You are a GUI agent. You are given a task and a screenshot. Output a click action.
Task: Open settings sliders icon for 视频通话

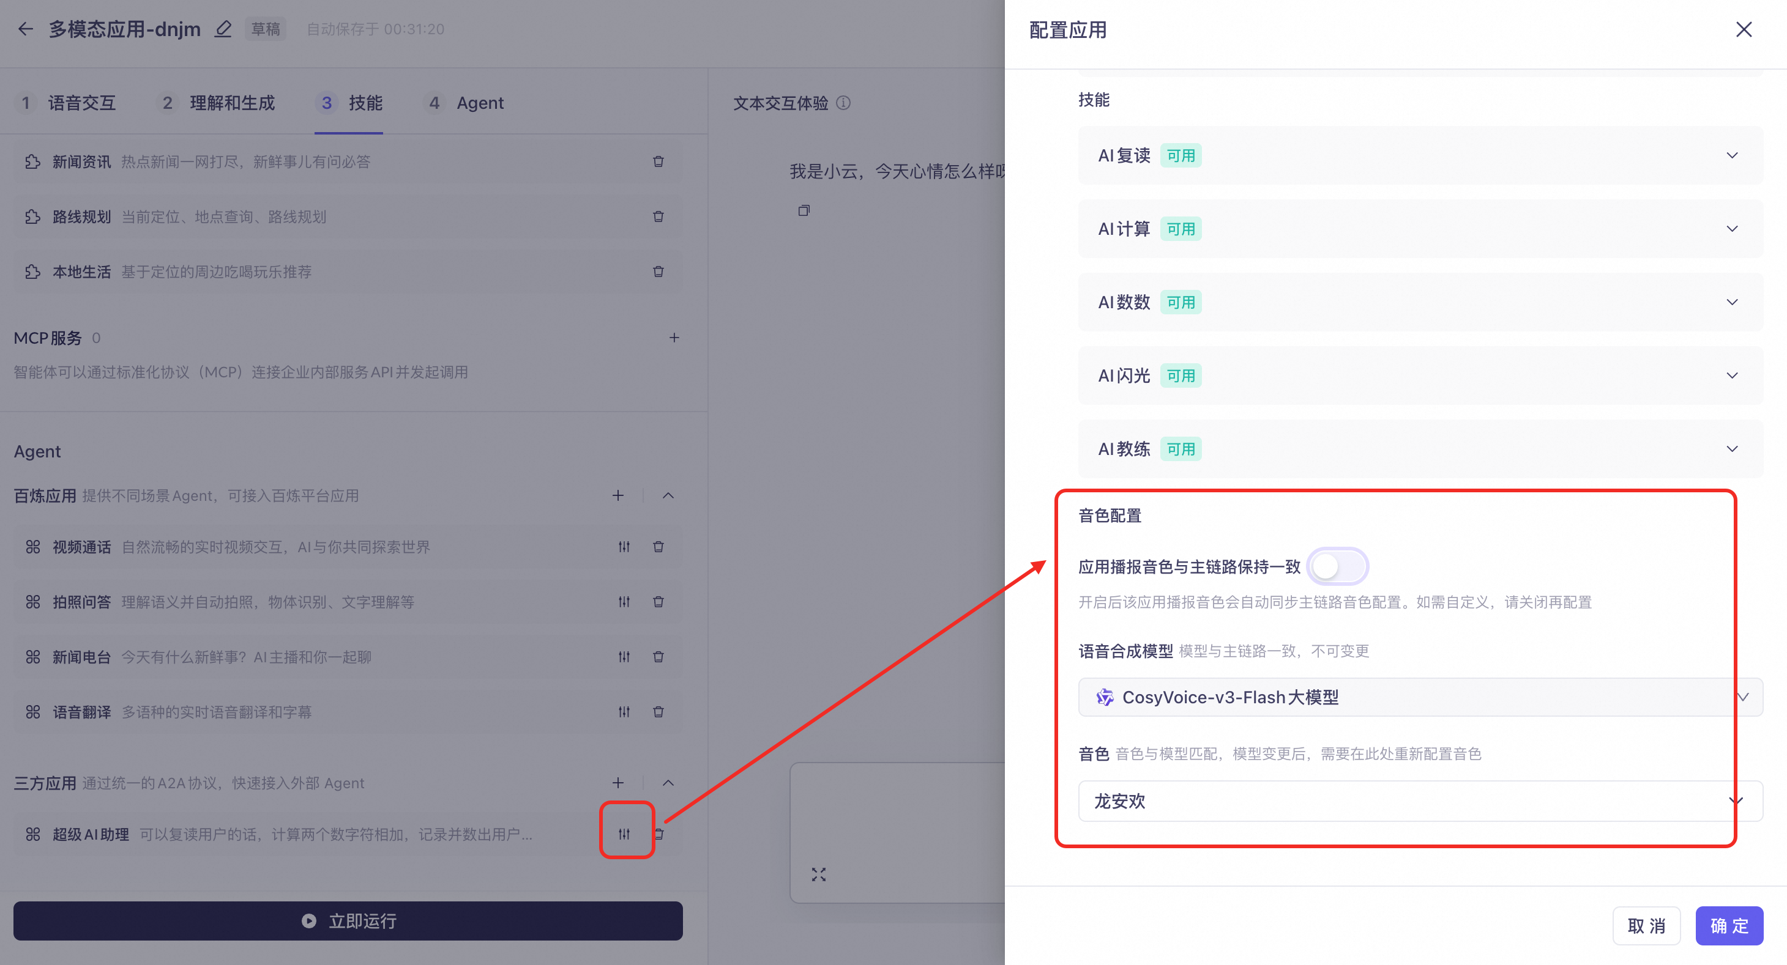point(624,547)
